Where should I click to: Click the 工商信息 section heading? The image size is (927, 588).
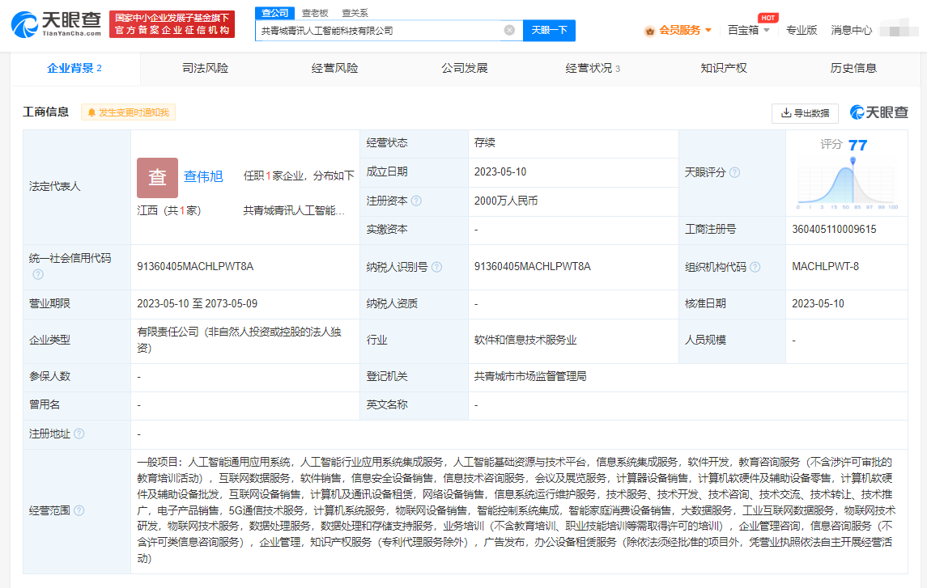(45, 112)
